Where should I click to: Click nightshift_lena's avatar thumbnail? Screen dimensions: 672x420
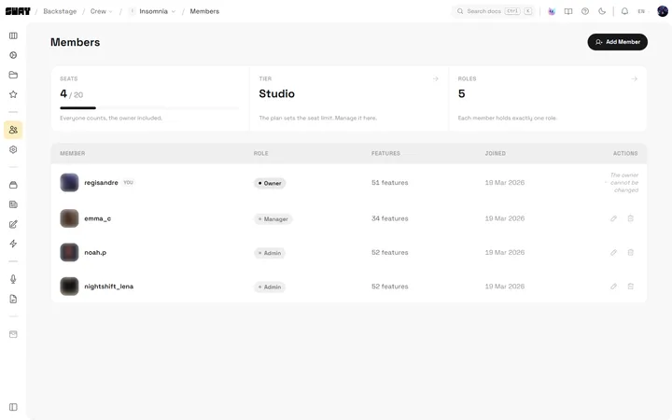[69, 287]
